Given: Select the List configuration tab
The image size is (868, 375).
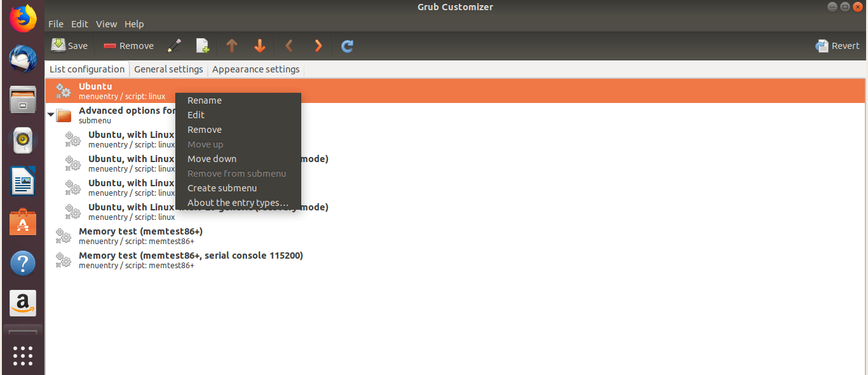Looking at the screenshot, I should click(87, 69).
